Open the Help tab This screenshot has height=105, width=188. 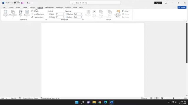coord(81,7)
